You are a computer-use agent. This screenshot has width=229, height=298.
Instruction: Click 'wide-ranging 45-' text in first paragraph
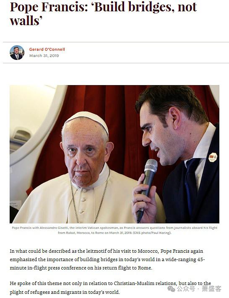185,259
